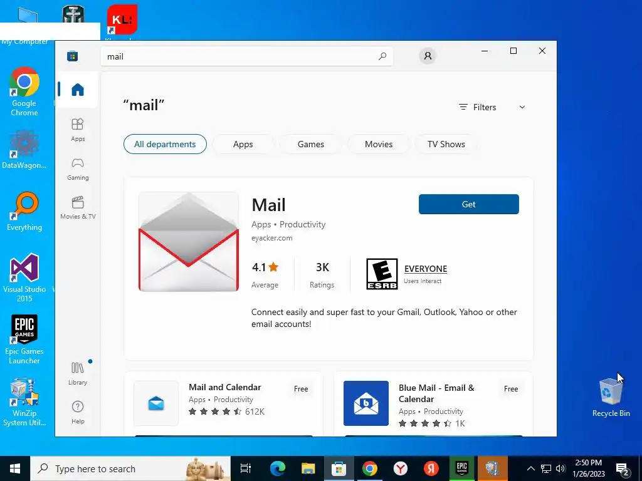Viewport: 642px width, 481px height.
Task: Open the Mail and Calendar app title
Action: 225,387
